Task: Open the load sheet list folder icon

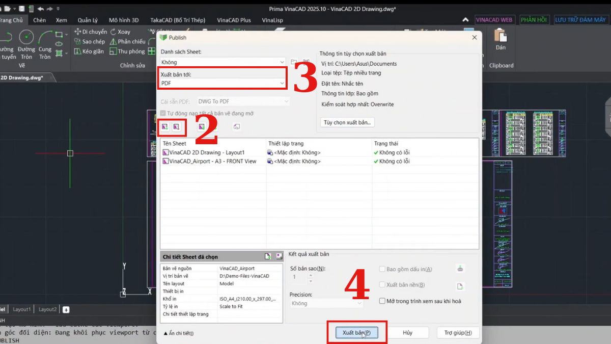Action: coord(294,62)
